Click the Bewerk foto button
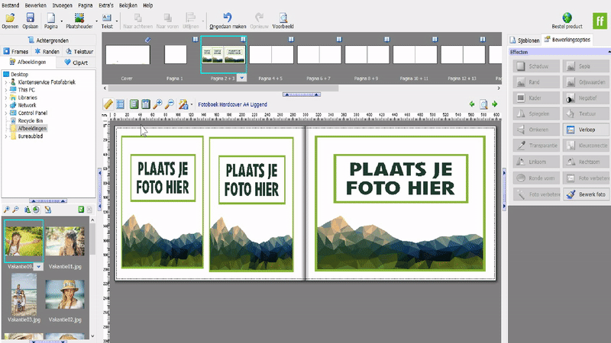This screenshot has height=343, width=611. [584, 194]
